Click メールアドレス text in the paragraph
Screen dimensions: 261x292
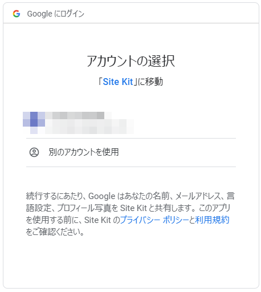tap(198, 196)
